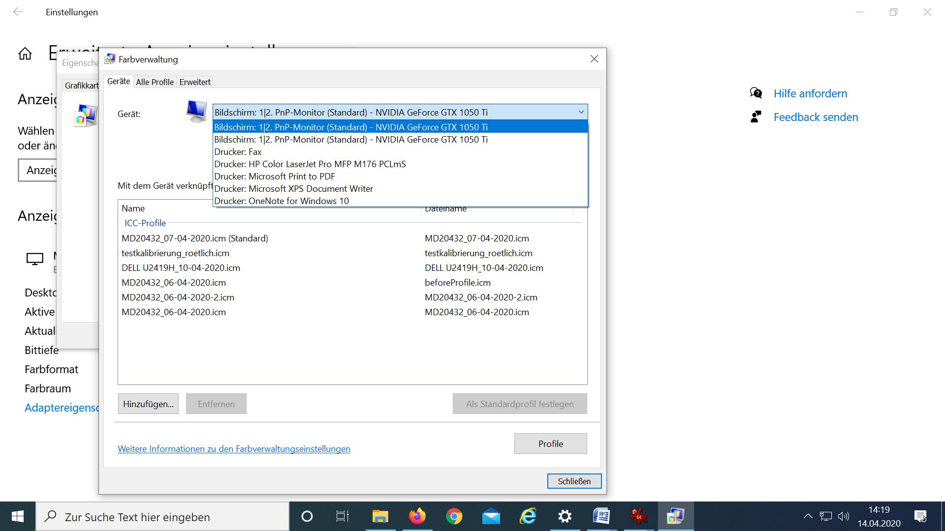Image resolution: width=945 pixels, height=531 pixels.
Task: Collapse the Gerät device dropdown arrow
Action: (x=581, y=112)
